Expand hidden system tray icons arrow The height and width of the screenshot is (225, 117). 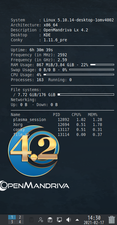[77, 220]
